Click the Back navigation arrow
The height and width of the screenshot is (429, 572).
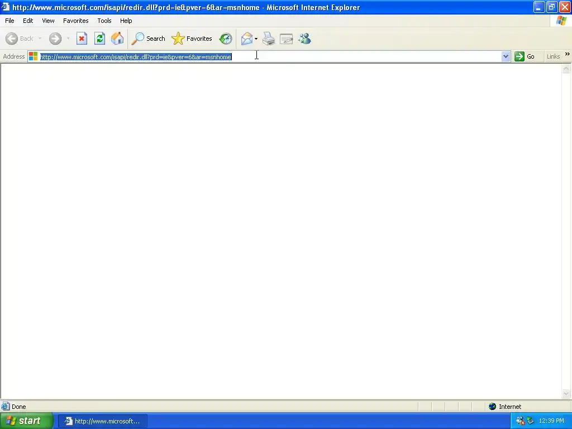pyautogui.click(x=12, y=39)
